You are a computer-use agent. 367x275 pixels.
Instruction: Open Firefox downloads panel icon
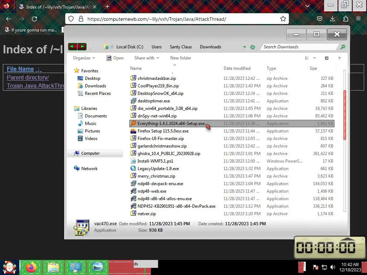[x=332, y=19]
